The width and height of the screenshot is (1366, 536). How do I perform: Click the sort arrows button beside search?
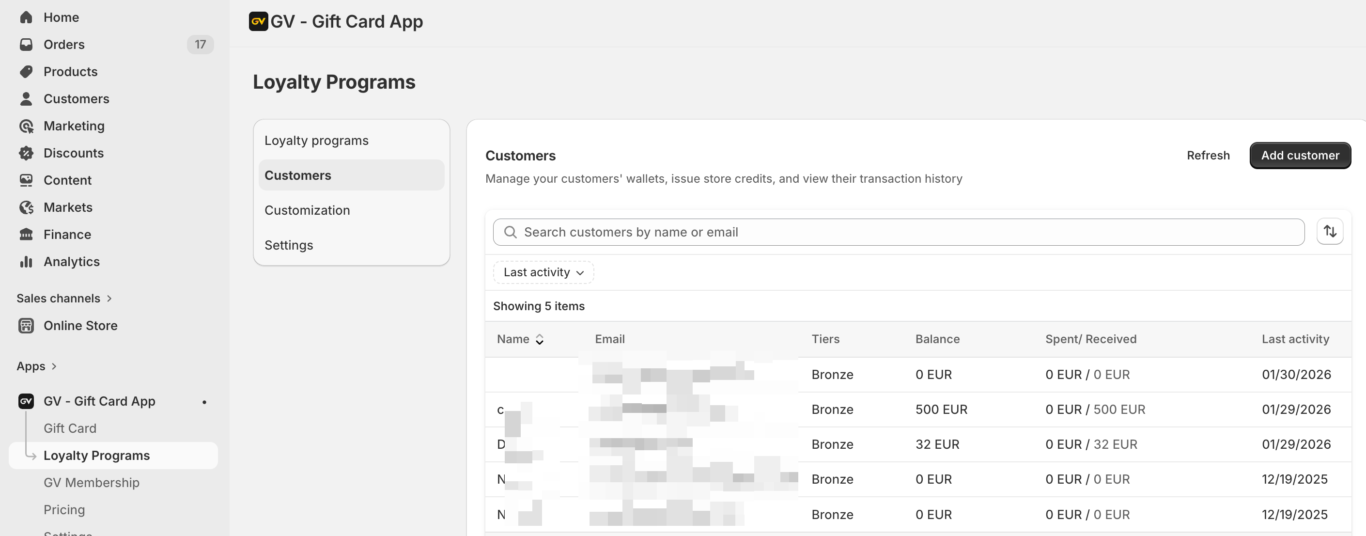(1329, 231)
